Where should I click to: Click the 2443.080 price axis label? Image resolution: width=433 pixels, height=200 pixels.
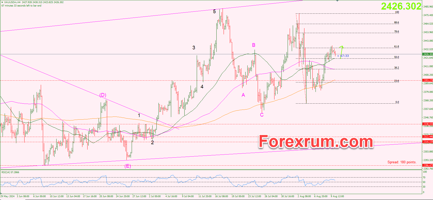tap(428, 41)
